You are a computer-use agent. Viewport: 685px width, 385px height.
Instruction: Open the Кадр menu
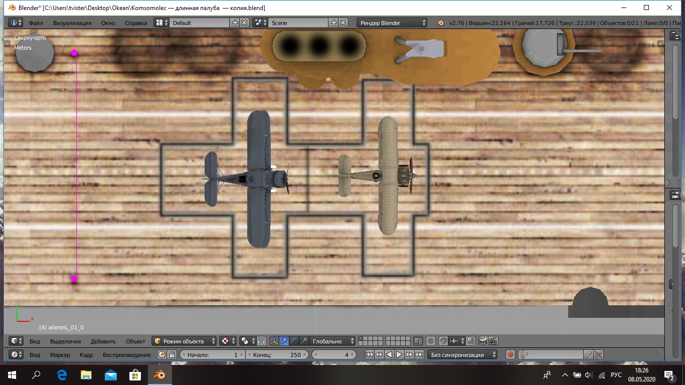click(86, 355)
